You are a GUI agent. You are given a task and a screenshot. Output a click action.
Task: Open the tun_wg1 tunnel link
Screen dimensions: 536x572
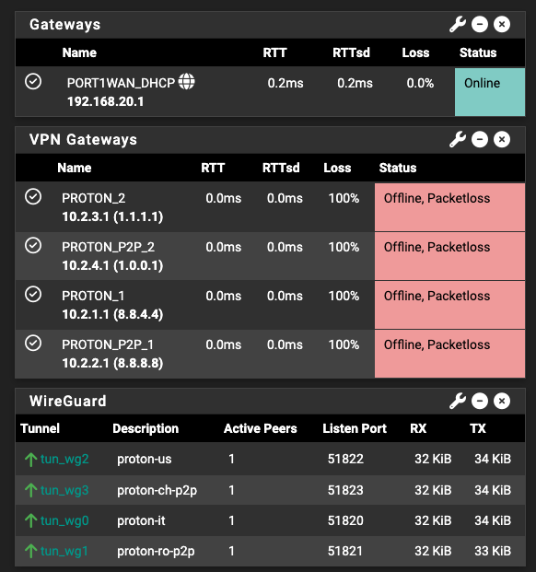pyautogui.click(x=64, y=551)
